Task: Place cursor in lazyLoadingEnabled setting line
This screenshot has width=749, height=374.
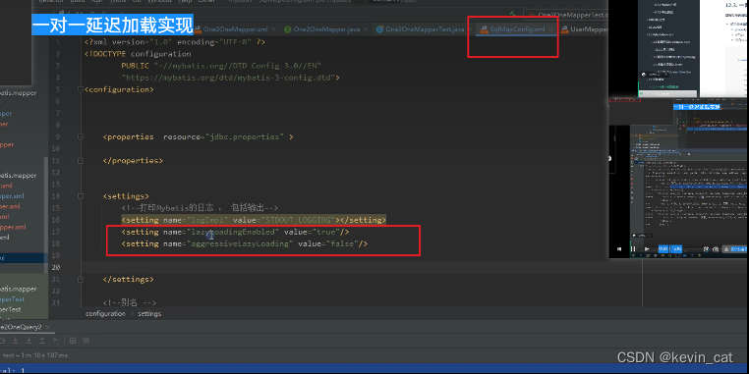Action: click(x=236, y=232)
